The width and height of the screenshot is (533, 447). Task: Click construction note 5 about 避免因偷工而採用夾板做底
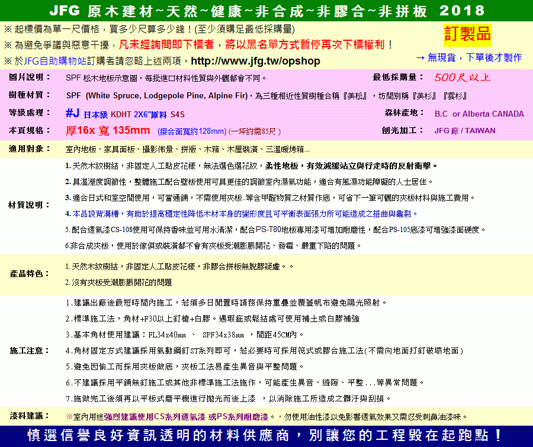coord(185,366)
